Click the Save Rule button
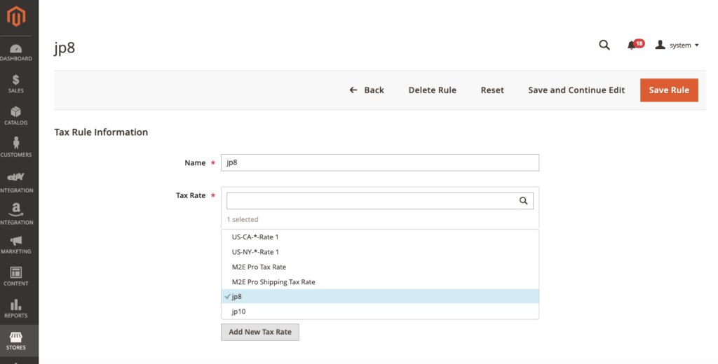718x364 pixels. (668, 90)
